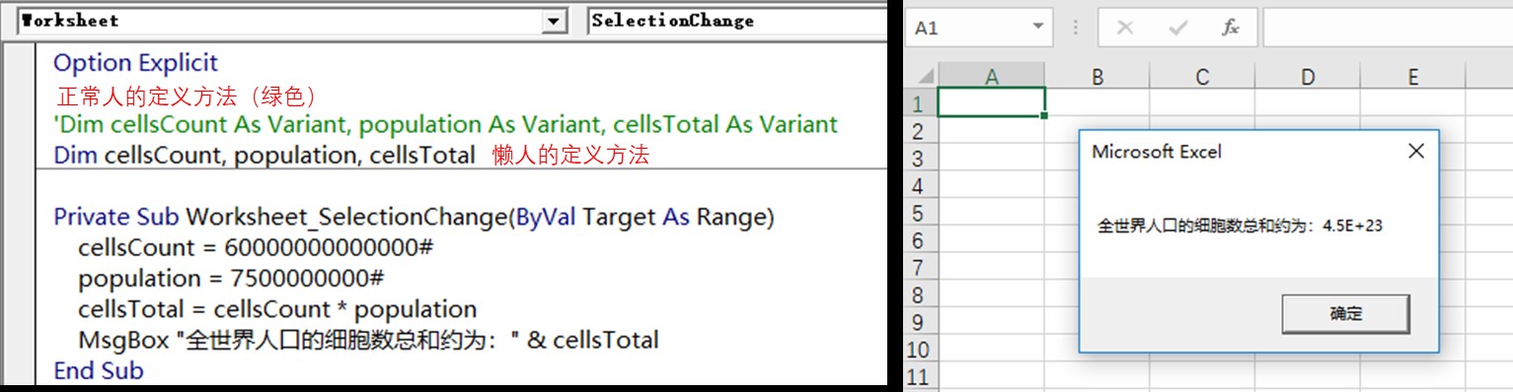Viewport: 1513px width, 392px height.
Task: Select column B header
Action: (1097, 76)
